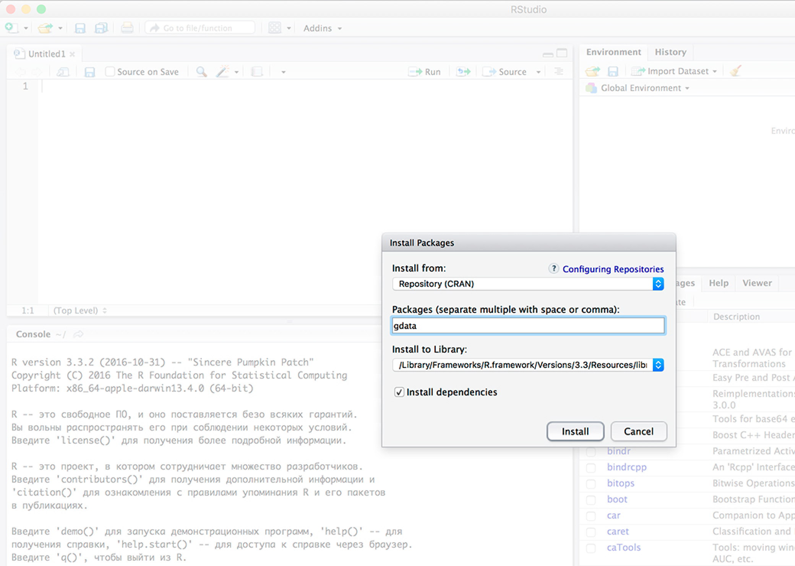Open the bindrcpp package link
The height and width of the screenshot is (566, 795).
(626, 467)
